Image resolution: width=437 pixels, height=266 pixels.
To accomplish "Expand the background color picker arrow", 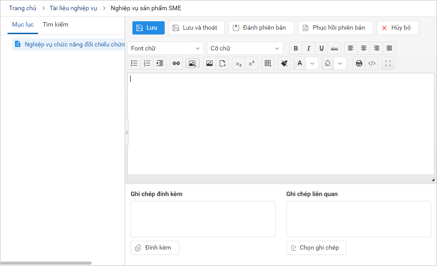I will click(x=340, y=63).
